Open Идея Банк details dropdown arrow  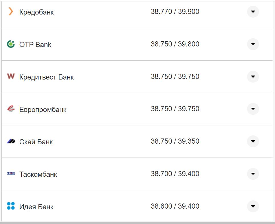(x=253, y=206)
